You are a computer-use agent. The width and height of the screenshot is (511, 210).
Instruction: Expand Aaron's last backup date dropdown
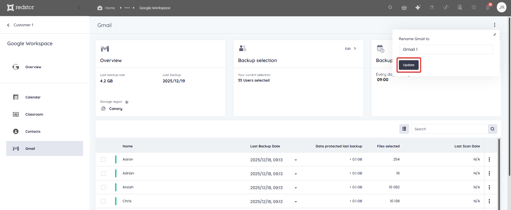pos(296,160)
